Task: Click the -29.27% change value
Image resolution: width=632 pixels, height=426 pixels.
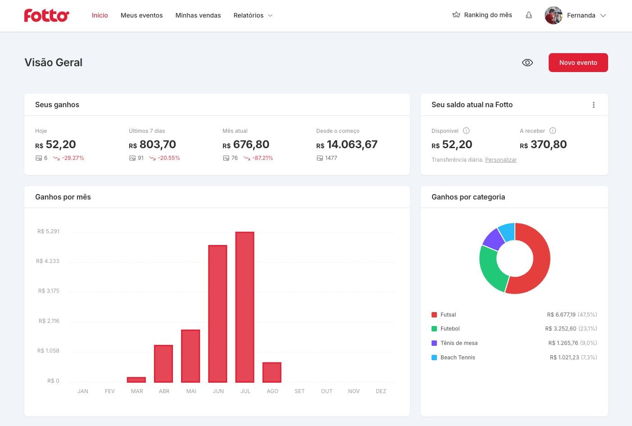Action: (73, 158)
